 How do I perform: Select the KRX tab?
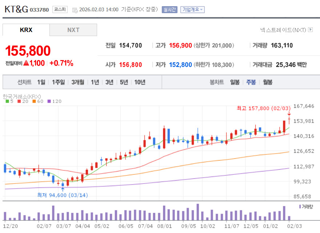[26, 30]
